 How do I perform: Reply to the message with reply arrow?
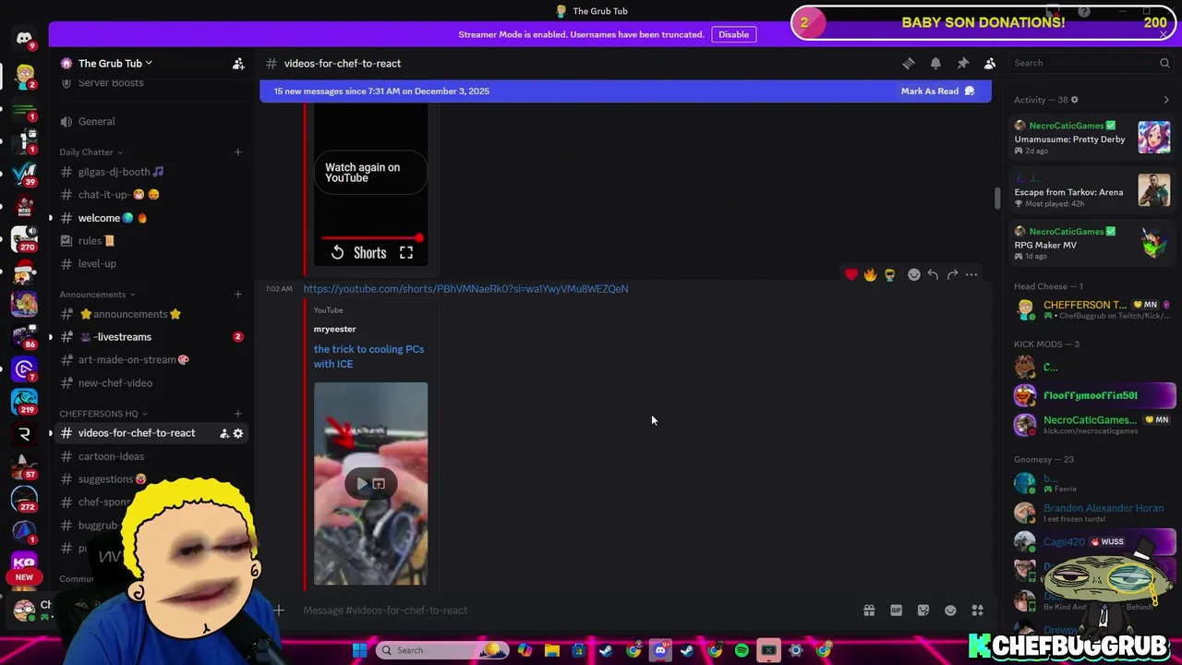933,274
